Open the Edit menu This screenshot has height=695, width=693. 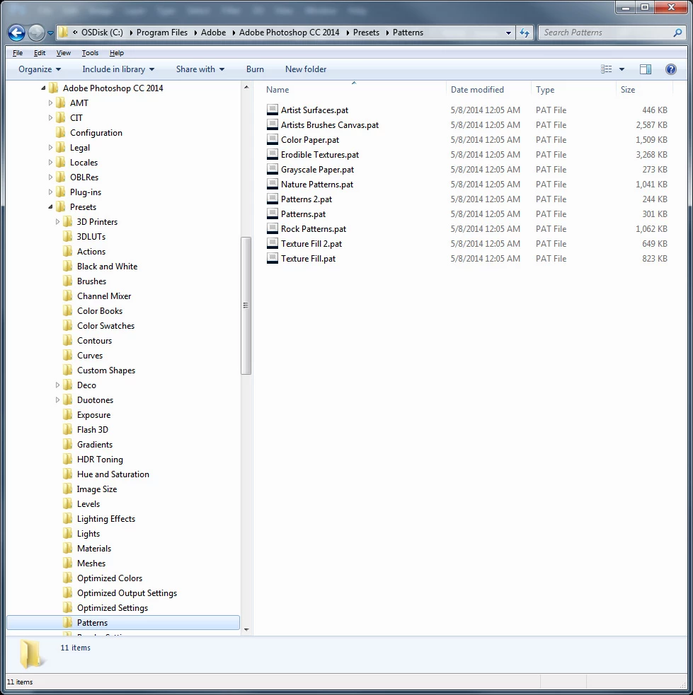pyautogui.click(x=40, y=53)
